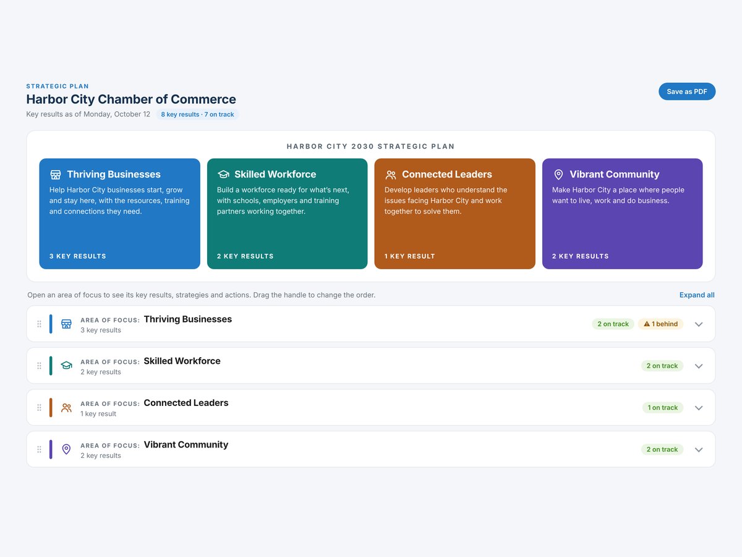Click the '1 KEY RESULT' label on orange card
The image size is (742, 557).
point(410,256)
